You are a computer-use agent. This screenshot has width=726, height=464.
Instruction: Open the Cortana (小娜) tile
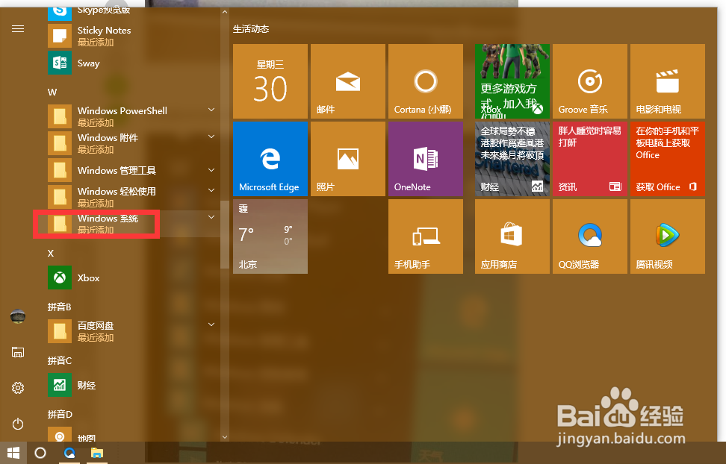coord(425,81)
